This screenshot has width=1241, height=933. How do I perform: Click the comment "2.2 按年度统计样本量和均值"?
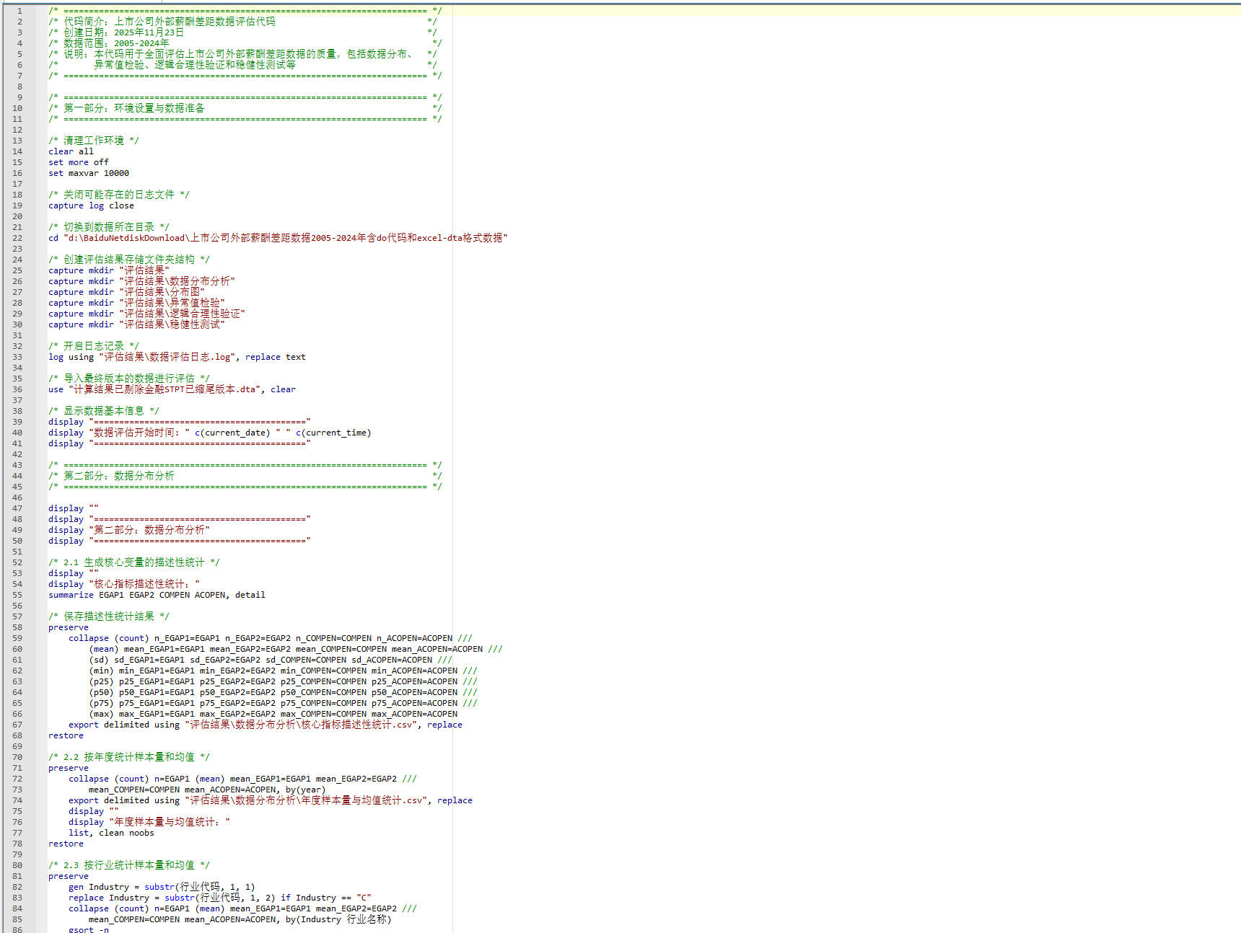[129, 757]
